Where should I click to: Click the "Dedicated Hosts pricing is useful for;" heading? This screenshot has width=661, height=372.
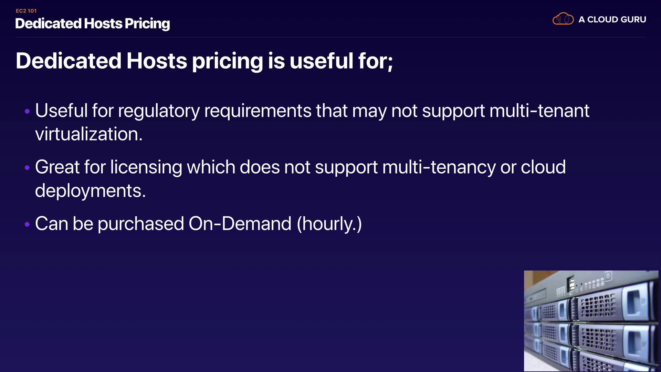pos(204,61)
